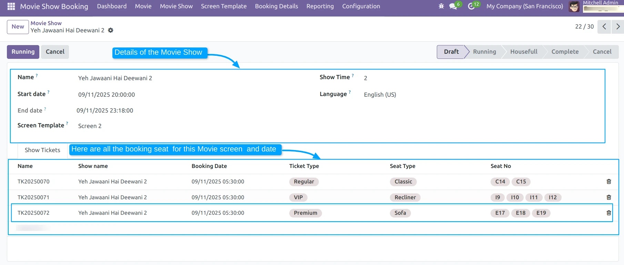Click help tooltip next to Screen Template
This screenshot has width=624, height=265.
[x=67, y=124]
